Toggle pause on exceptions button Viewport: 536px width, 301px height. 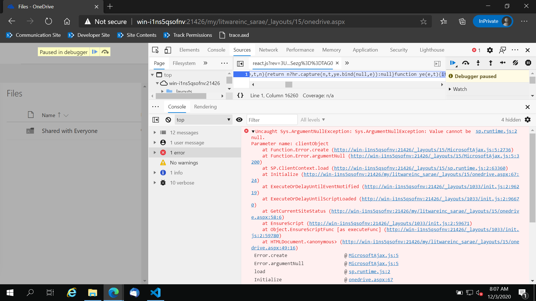(x=528, y=63)
